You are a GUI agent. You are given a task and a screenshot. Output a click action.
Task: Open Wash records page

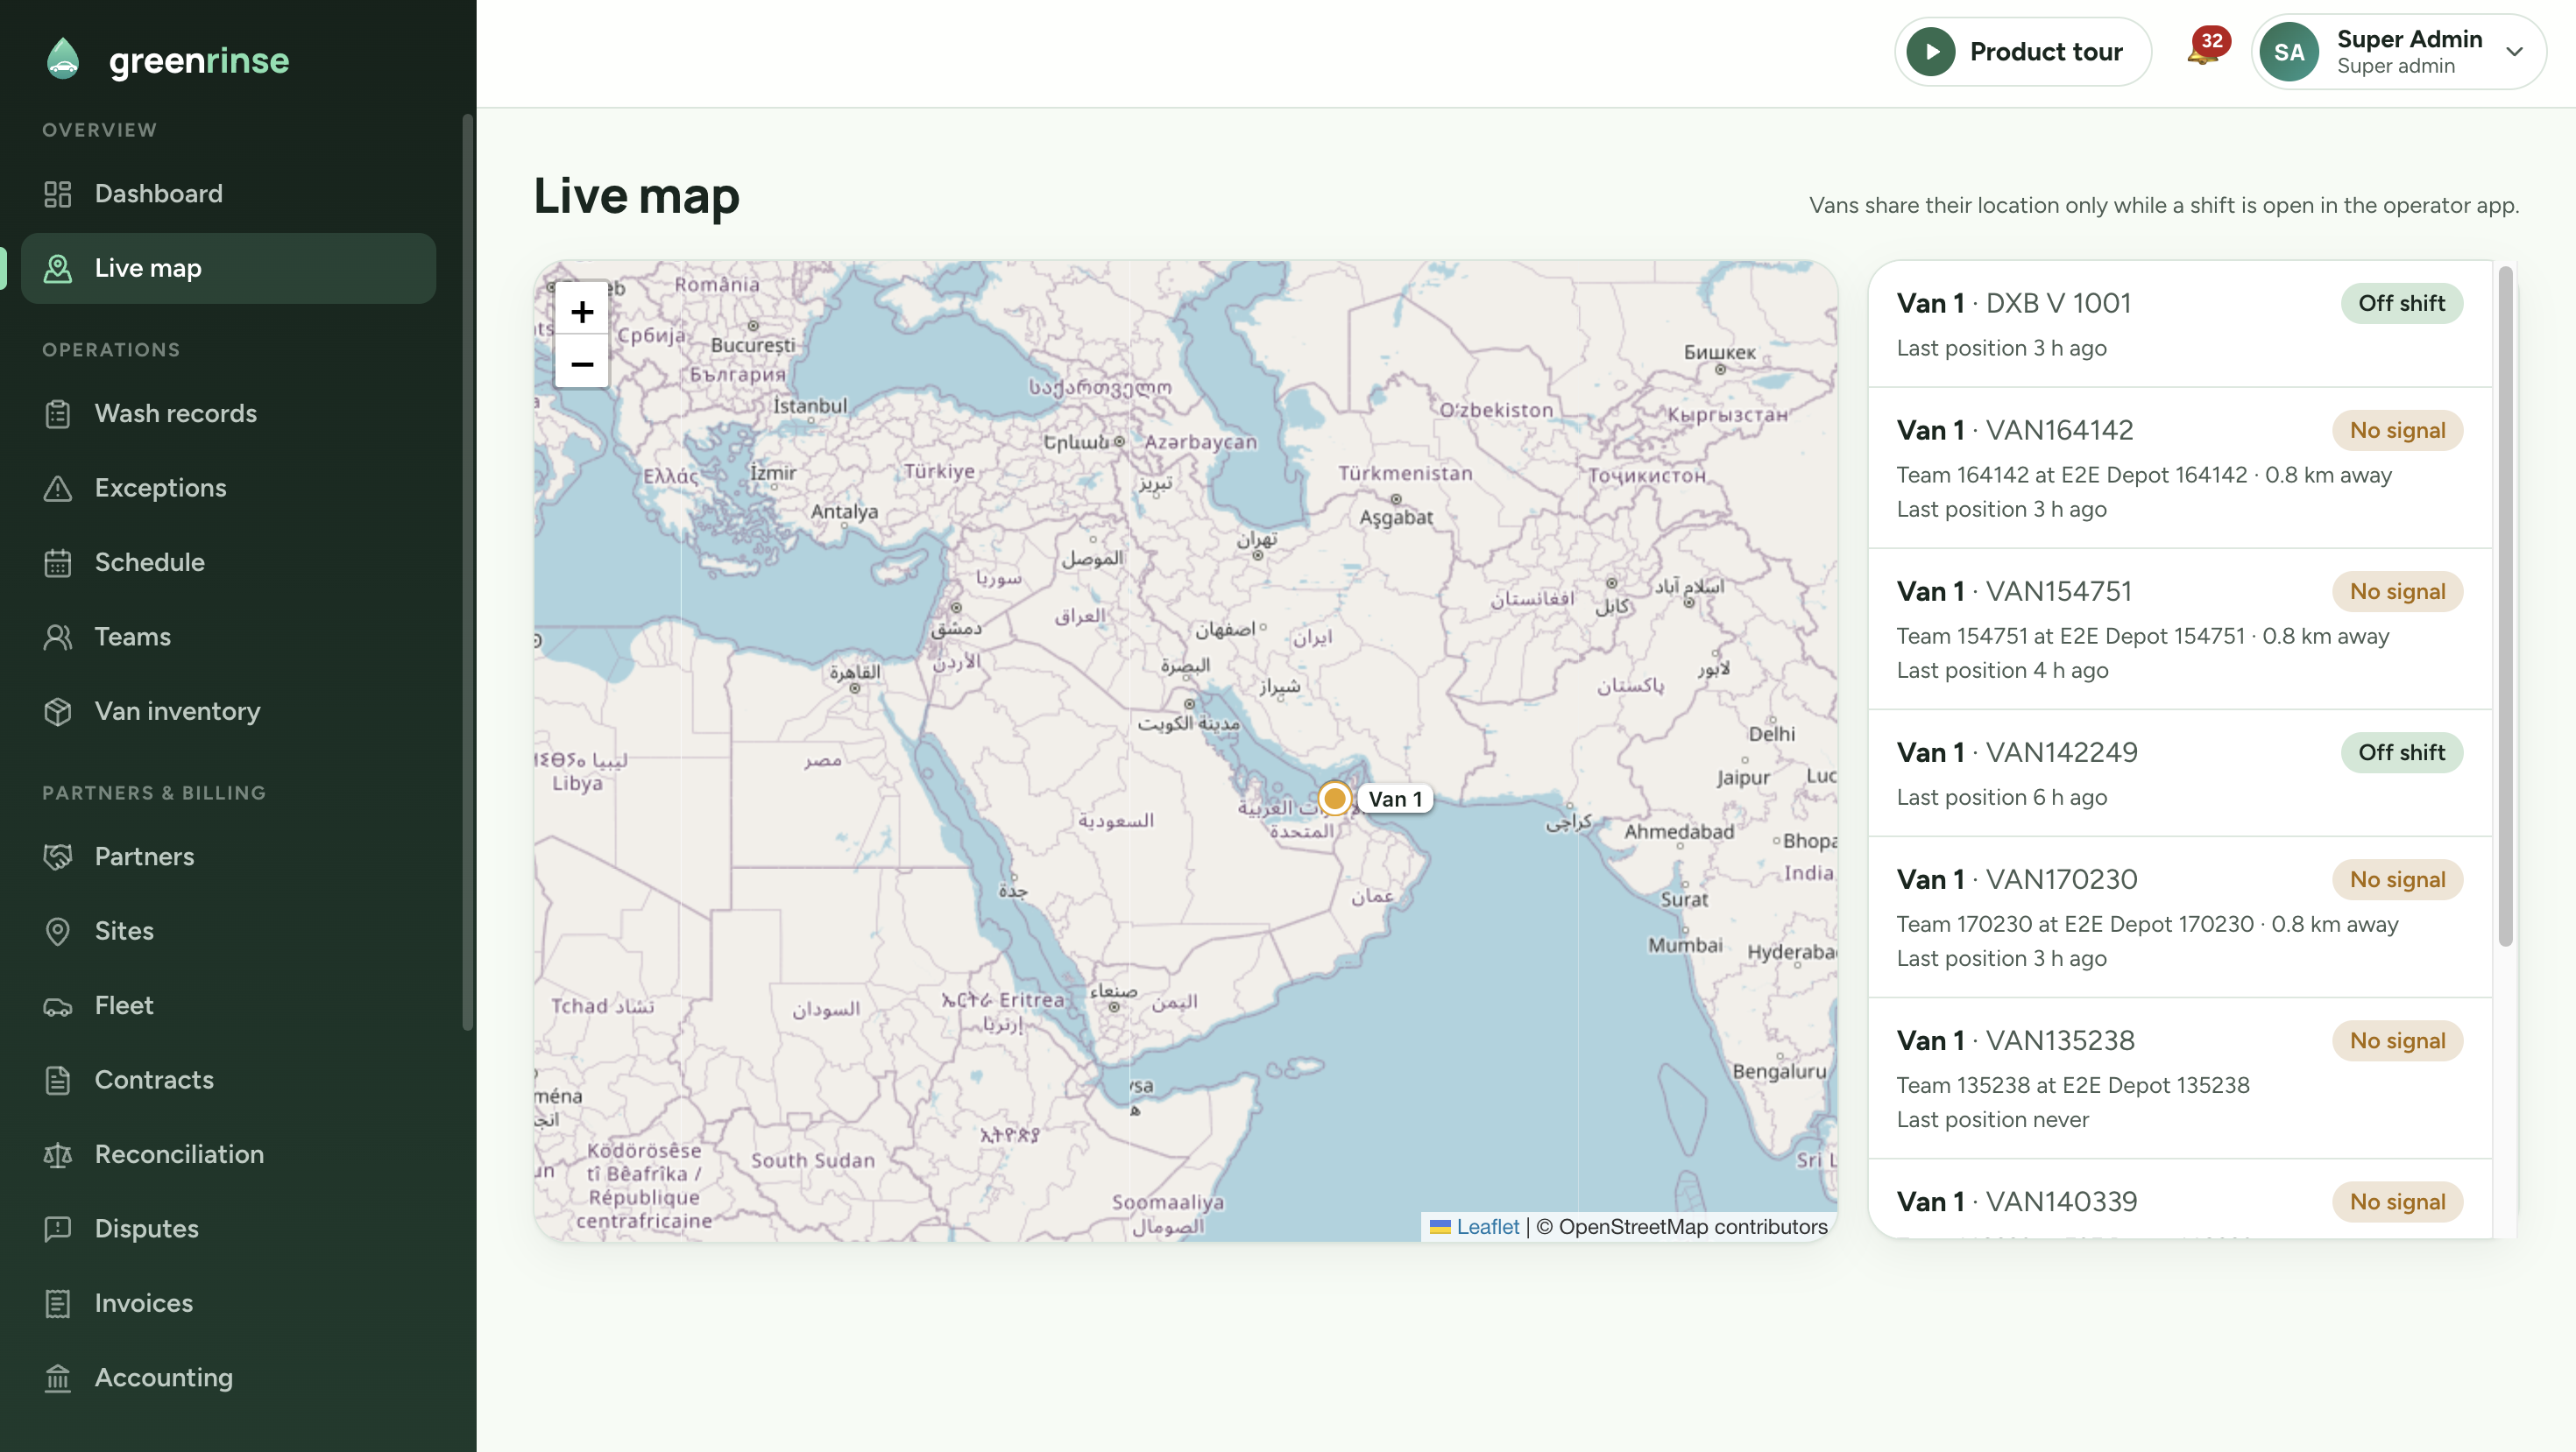pos(228,413)
